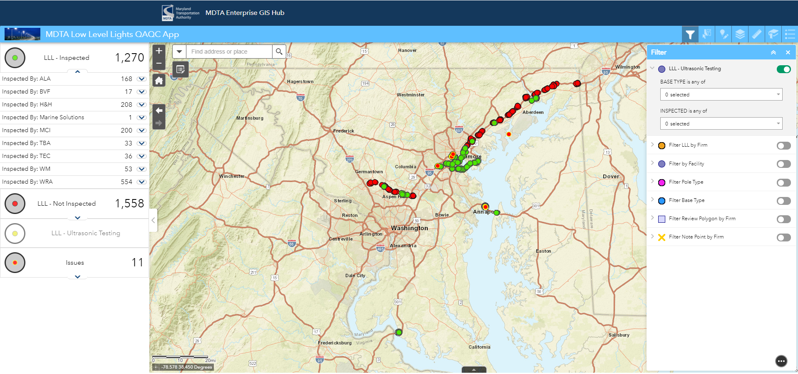The height and width of the screenshot is (374, 798).
Task: Open the Layer List widget
Action: coord(740,34)
